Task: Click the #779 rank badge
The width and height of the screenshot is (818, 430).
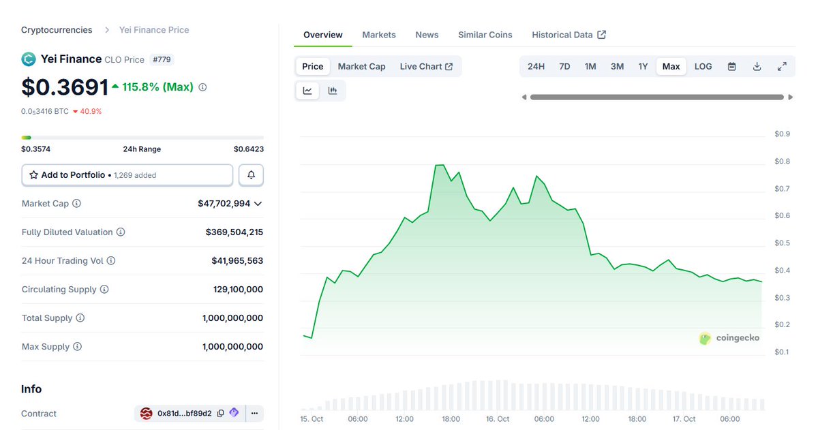Action: (x=162, y=59)
